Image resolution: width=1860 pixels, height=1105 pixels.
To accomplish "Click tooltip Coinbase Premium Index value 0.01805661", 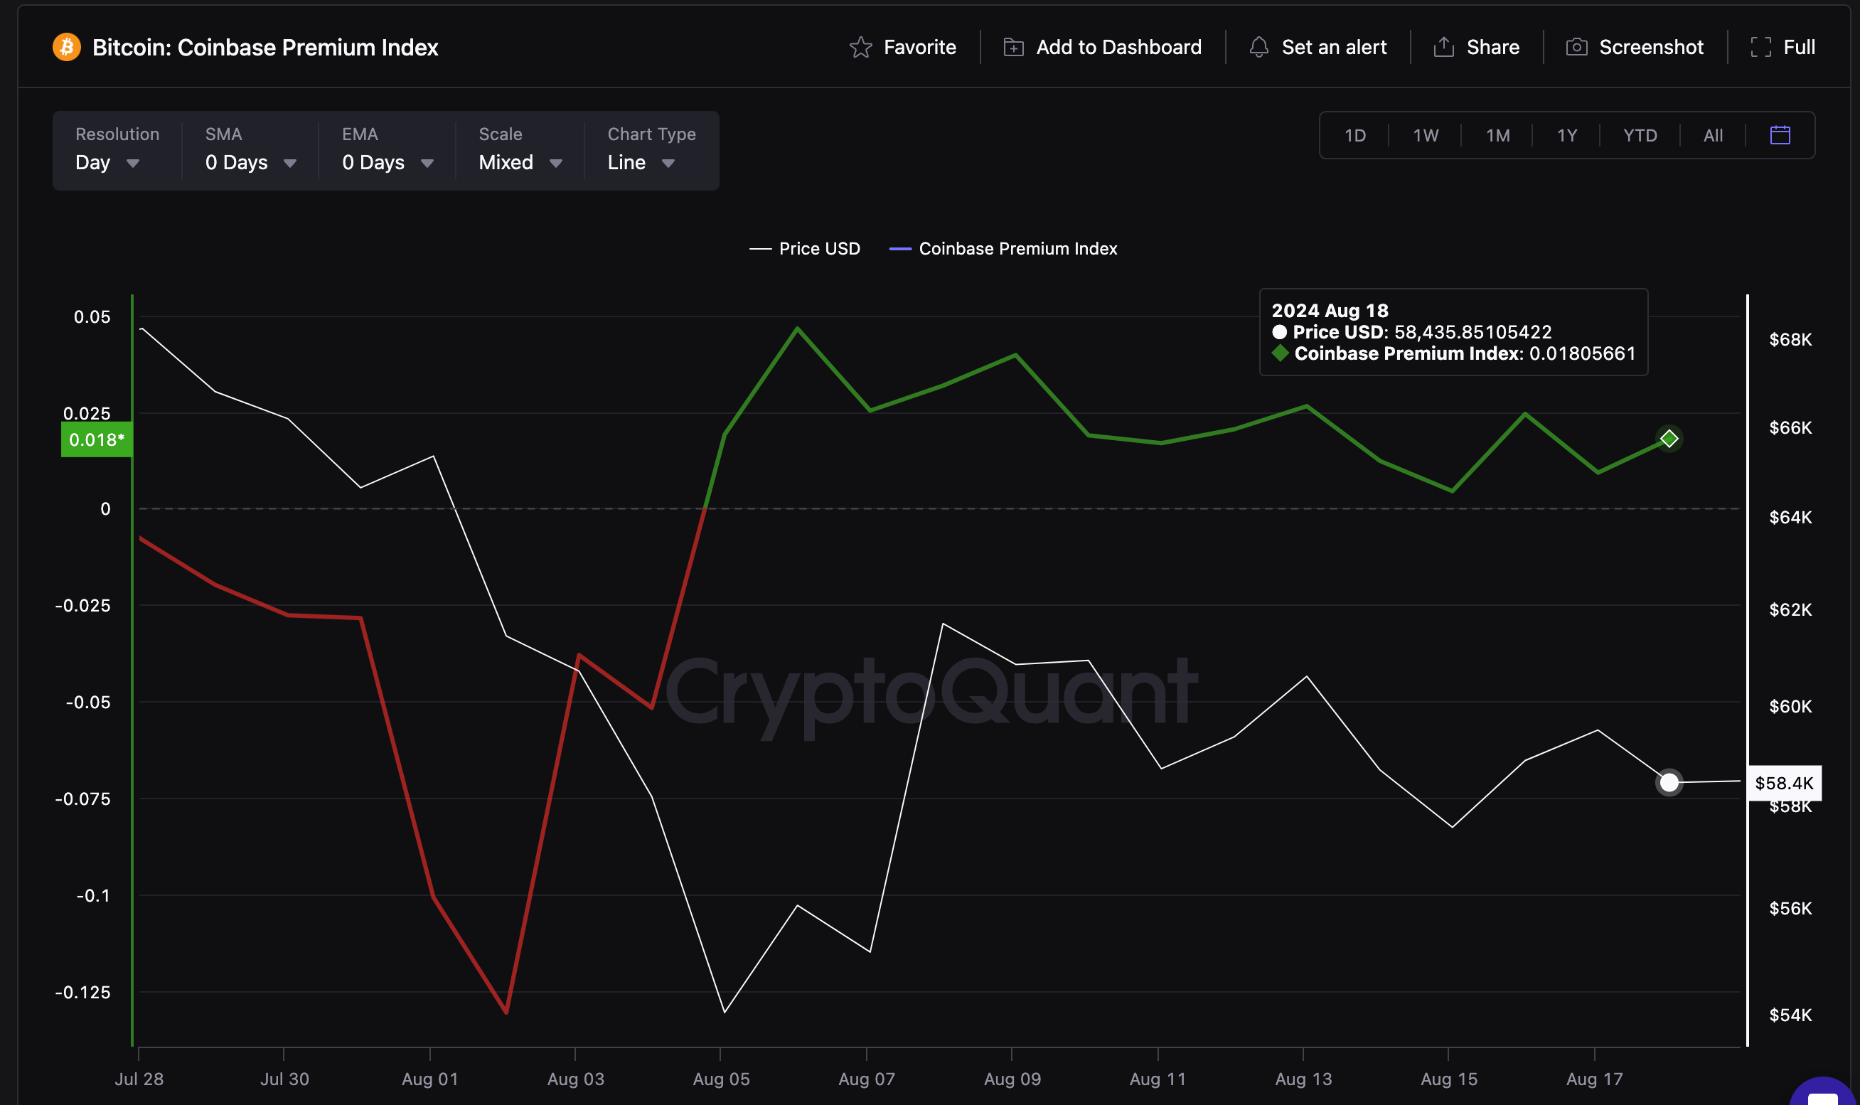I will 1581,353.
